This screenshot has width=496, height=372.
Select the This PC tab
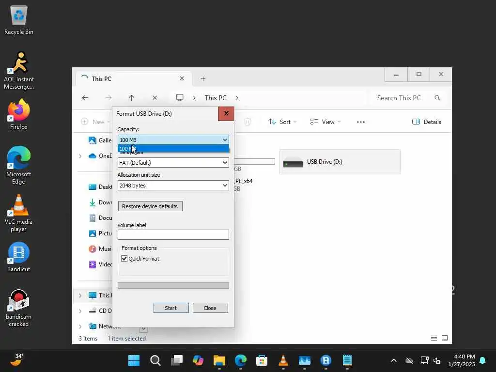[133, 78]
